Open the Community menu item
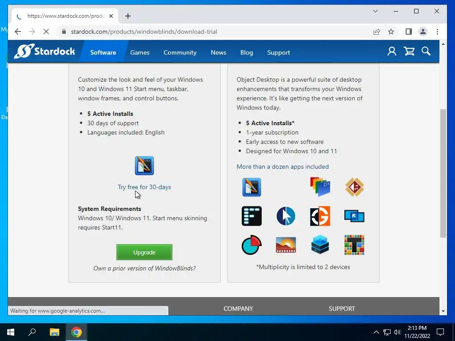The height and width of the screenshot is (341, 455). click(x=180, y=52)
